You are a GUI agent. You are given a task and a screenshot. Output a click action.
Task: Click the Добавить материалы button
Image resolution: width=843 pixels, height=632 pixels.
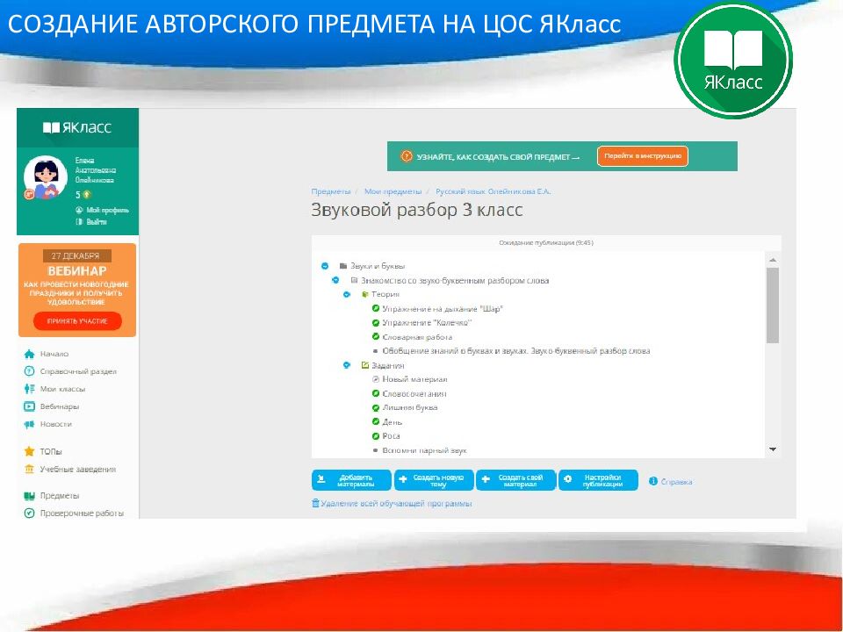(351, 480)
